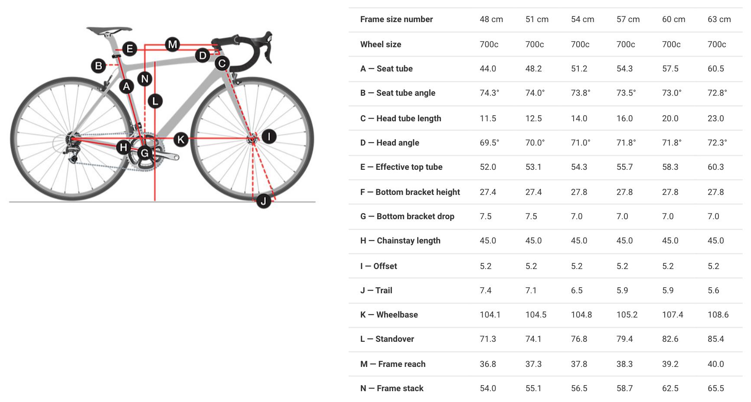Select the C head tube marker on diagram
The height and width of the screenshot is (402, 751).
222,63
